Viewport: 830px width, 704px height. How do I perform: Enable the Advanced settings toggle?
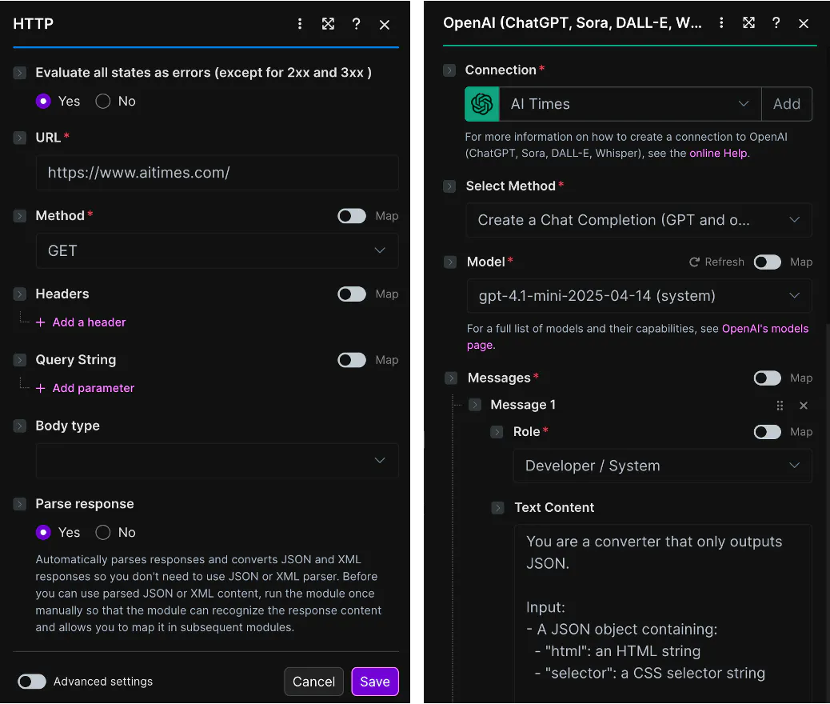click(32, 682)
